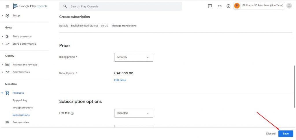The image size is (296, 140).
Task: Focus the Search Play Console field
Action: click(121, 6)
